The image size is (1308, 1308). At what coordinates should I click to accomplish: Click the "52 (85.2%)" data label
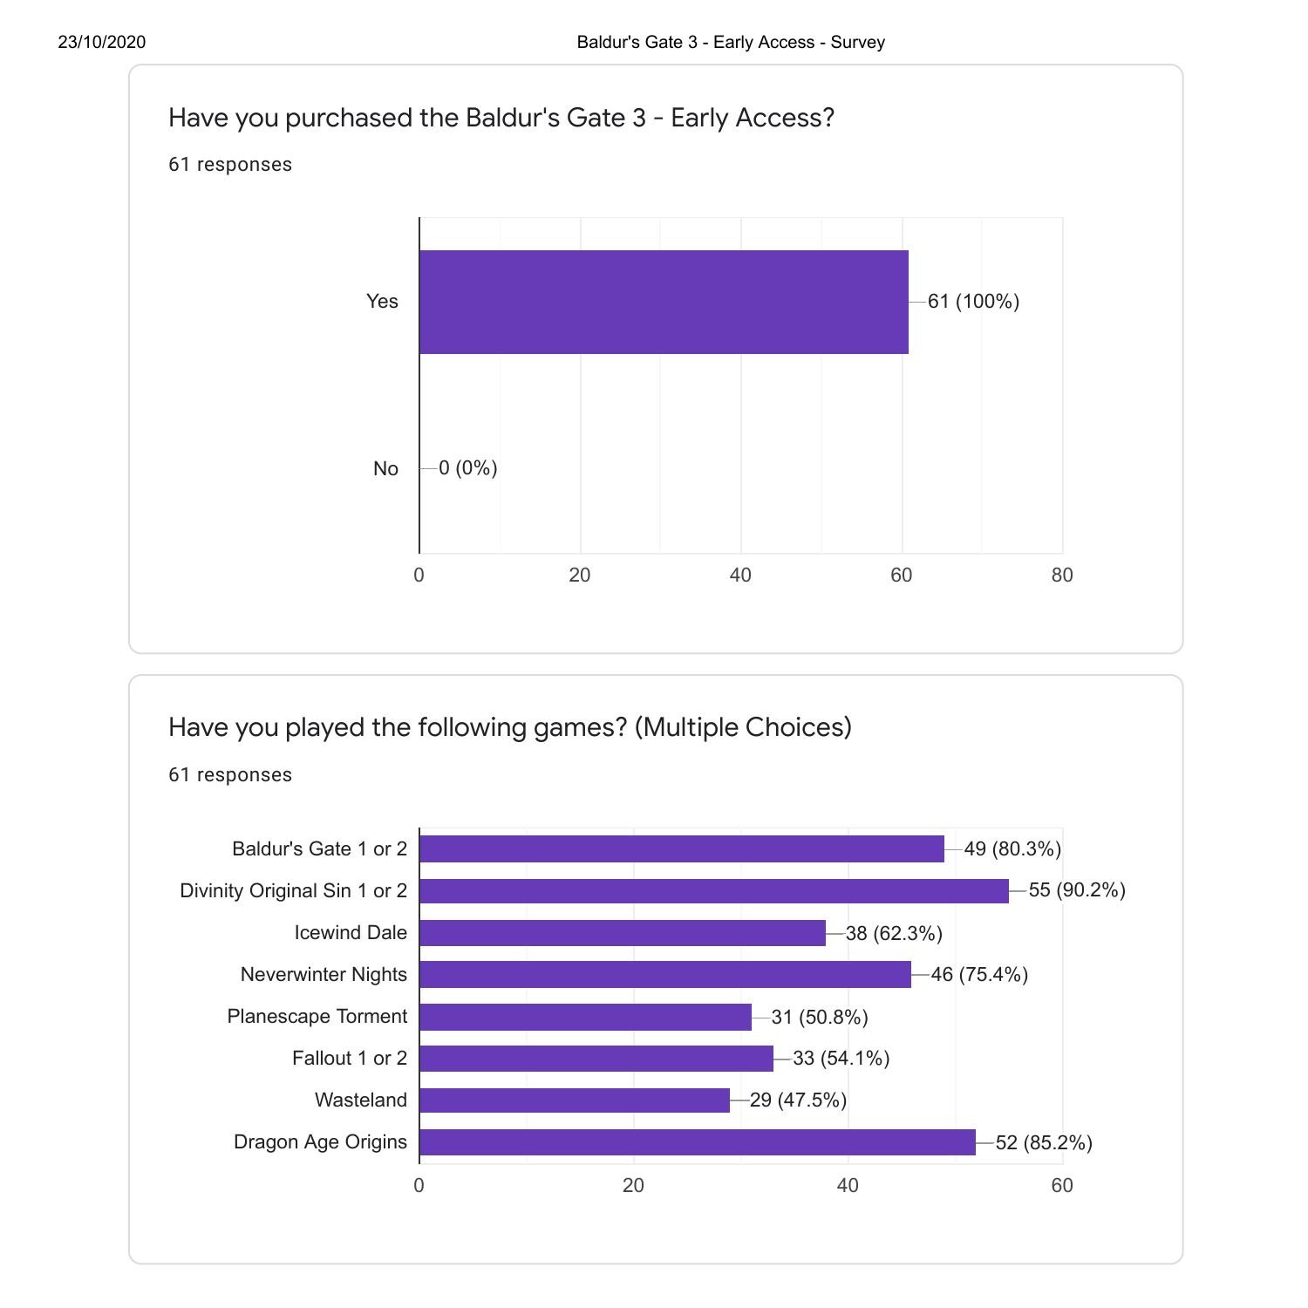(x=1044, y=1142)
